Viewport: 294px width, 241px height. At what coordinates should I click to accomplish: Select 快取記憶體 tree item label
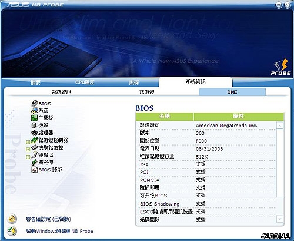pyautogui.click(x=51, y=147)
